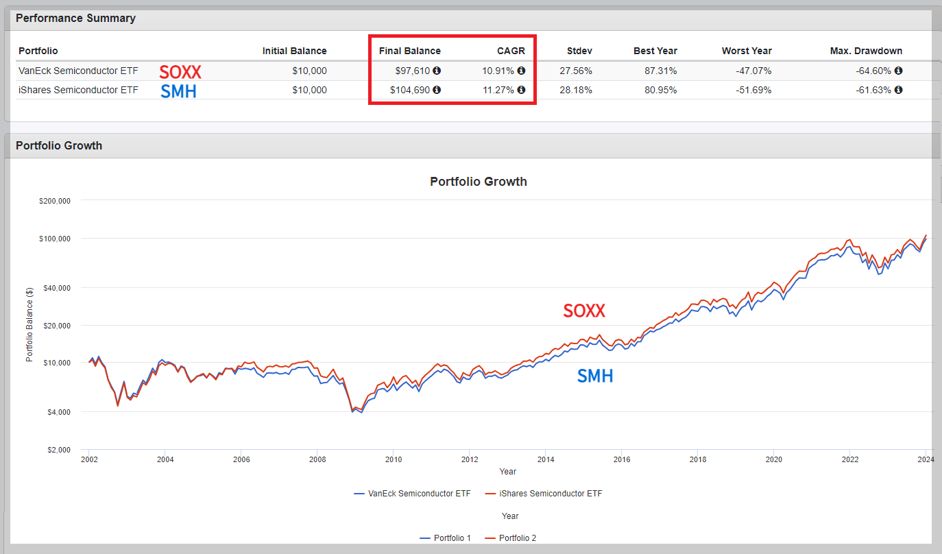The height and width of the screenshot is (554, 942).
Task: Click the 2006 x-axis year label
Action: (x=241, y=460)
